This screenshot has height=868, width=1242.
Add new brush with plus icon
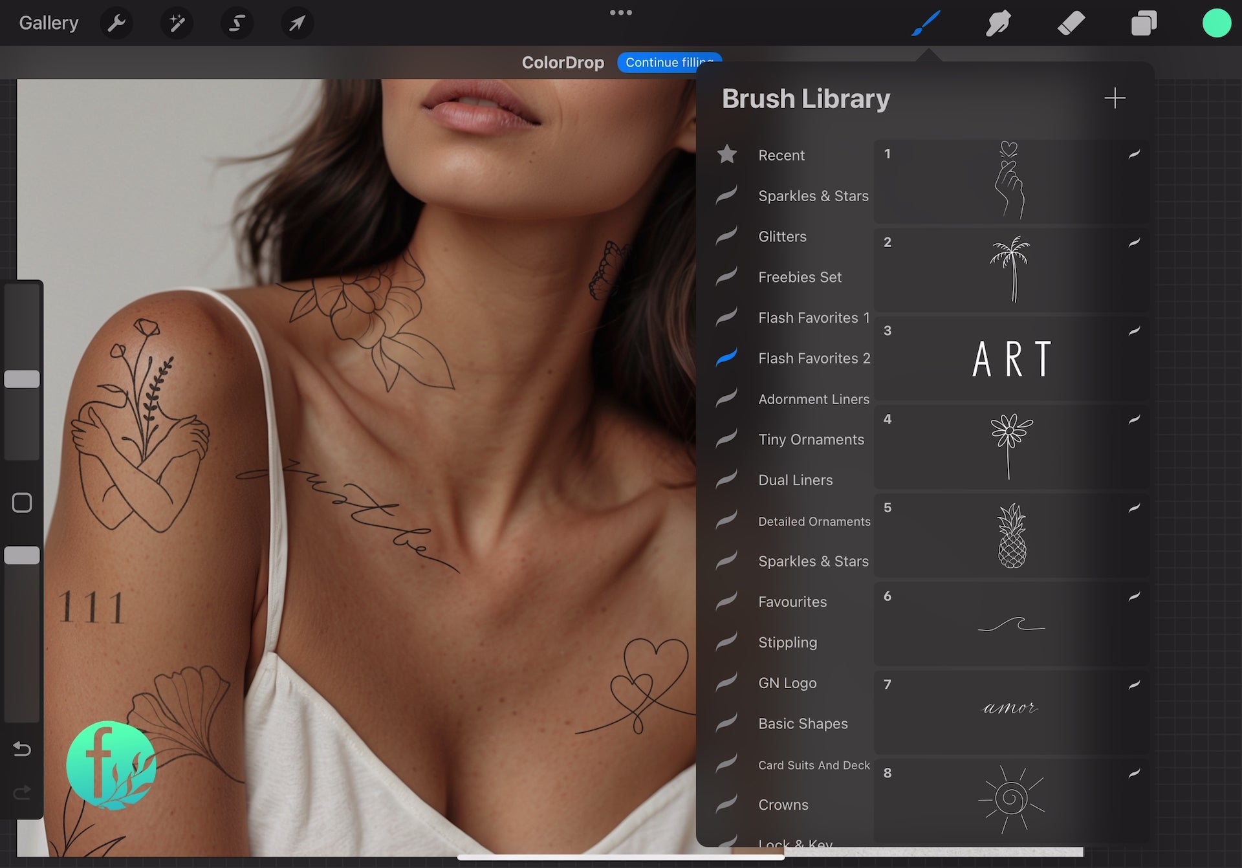coord(1115,98)
